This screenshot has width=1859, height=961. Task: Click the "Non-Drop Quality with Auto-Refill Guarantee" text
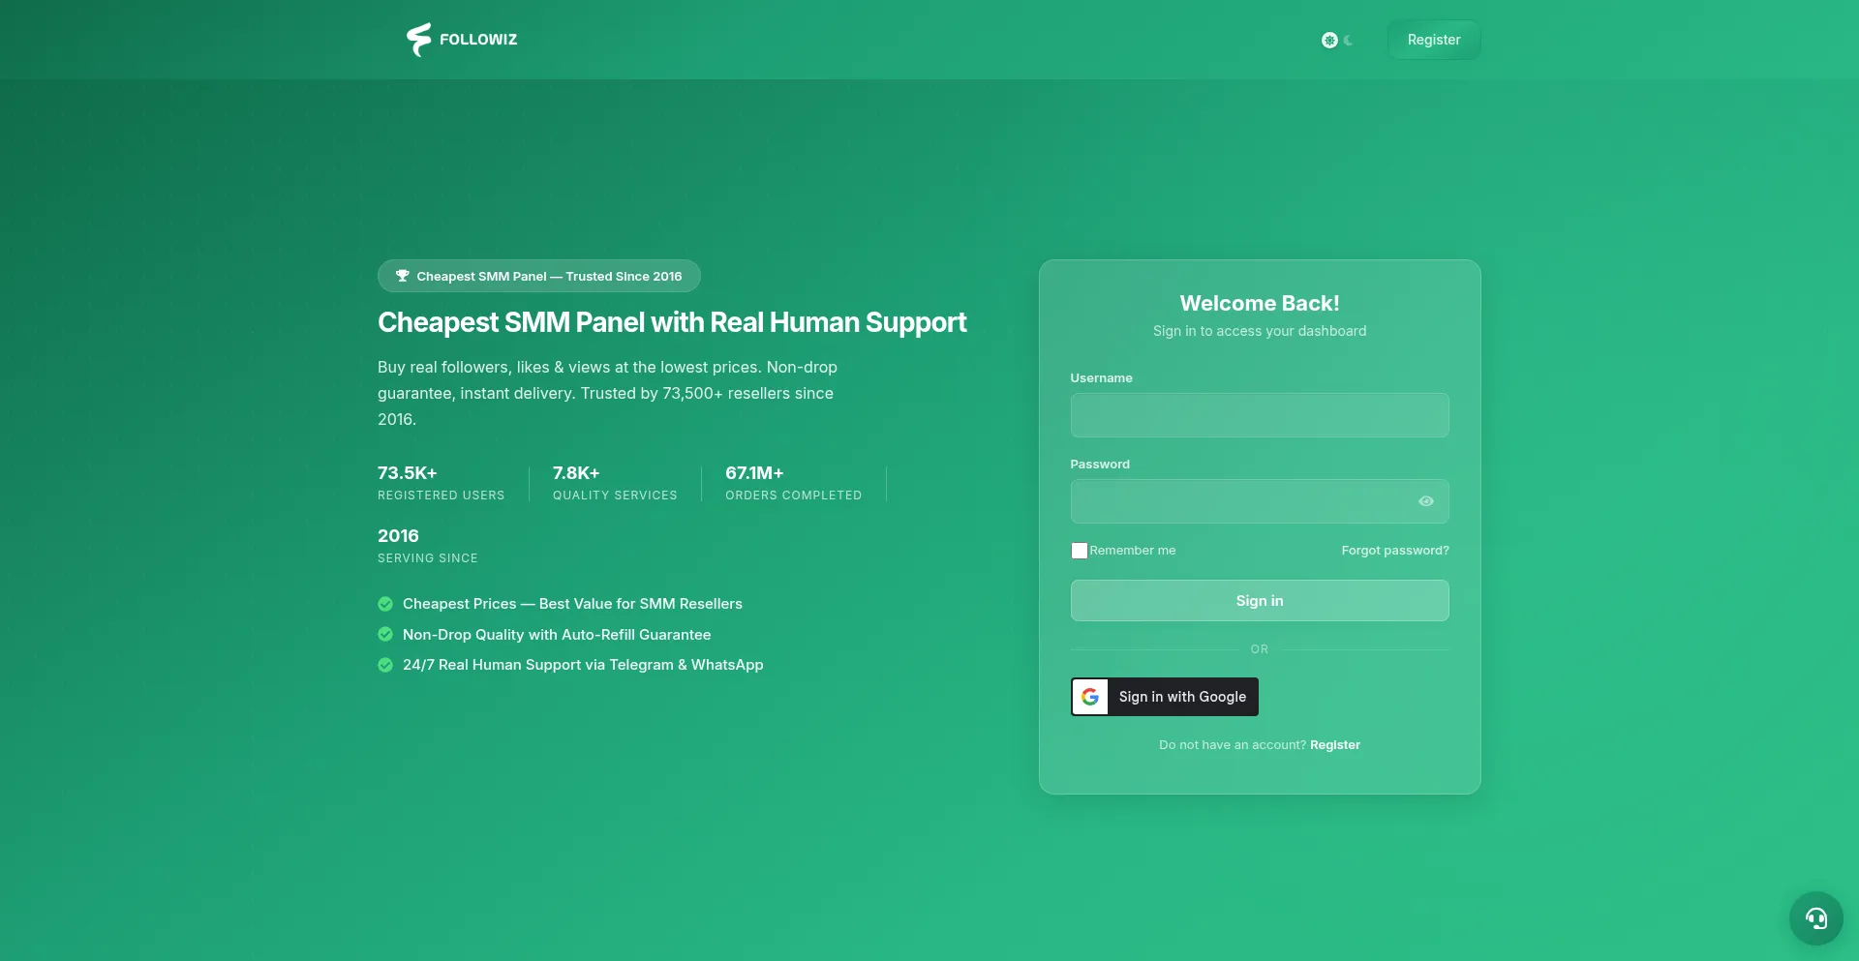click(557, 635)
